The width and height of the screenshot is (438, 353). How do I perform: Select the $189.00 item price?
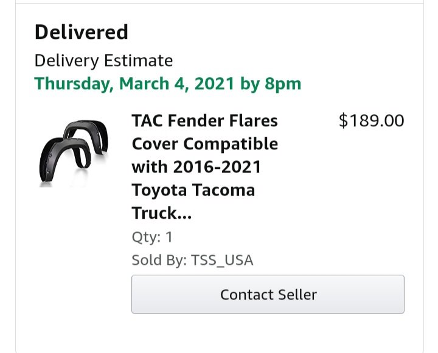371,121
